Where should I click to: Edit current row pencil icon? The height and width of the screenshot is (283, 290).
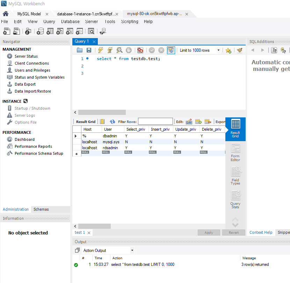(189, 122)
